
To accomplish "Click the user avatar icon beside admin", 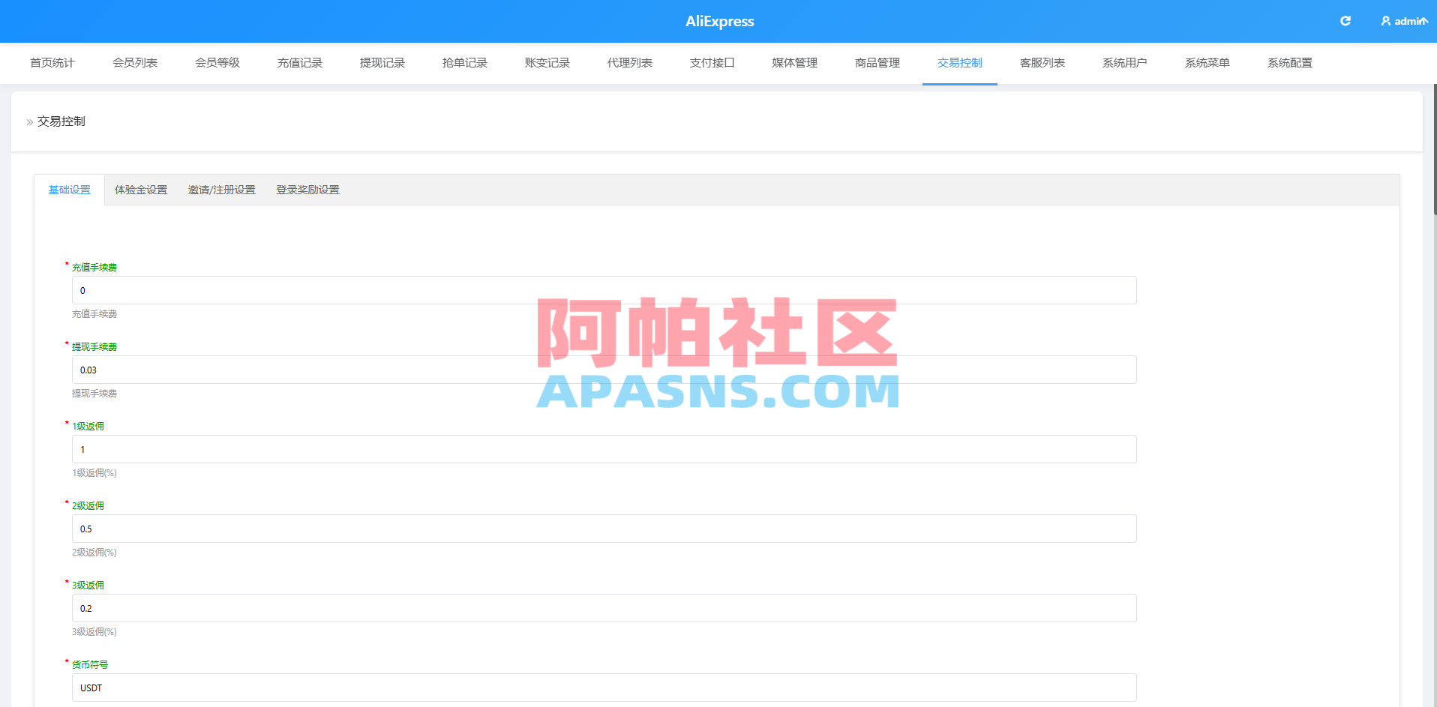I will [1386, 21].
